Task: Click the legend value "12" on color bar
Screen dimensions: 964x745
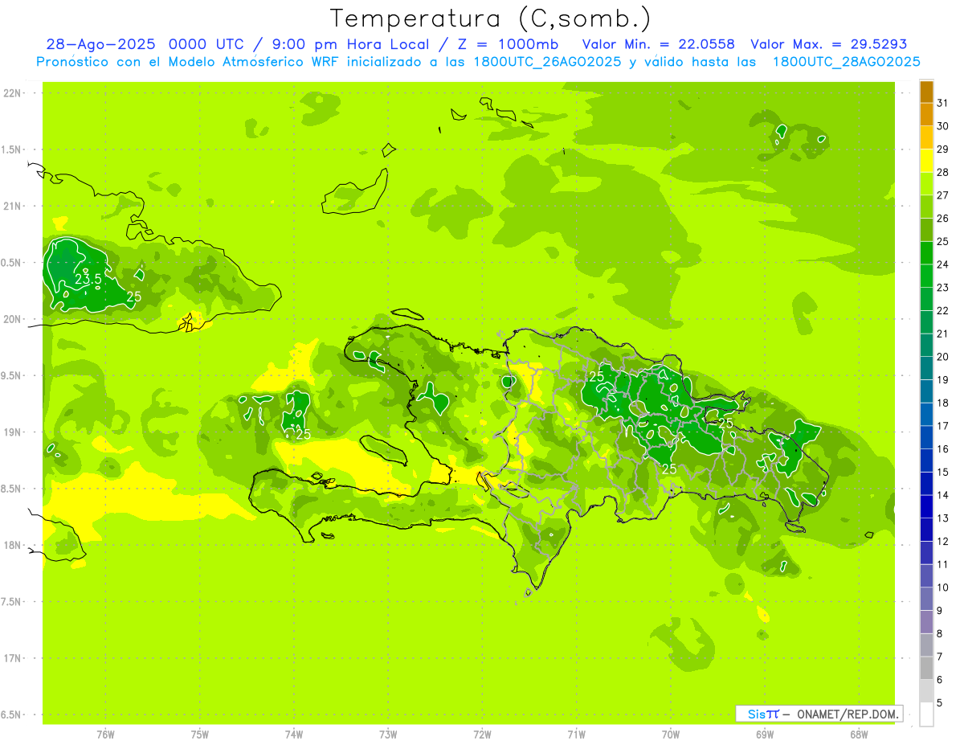Action: (x=942, y=542)
